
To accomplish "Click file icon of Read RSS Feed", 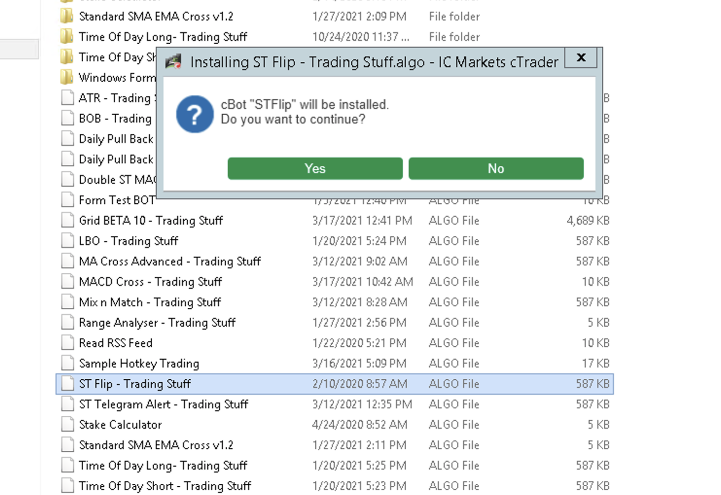I will (68, 343).
